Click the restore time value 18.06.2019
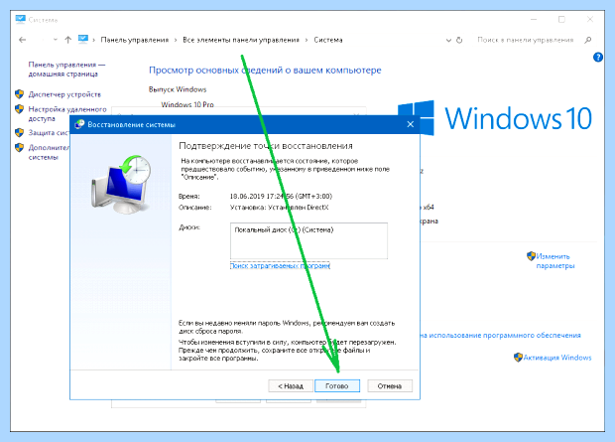This screenshot has height=442, width=615. coord(281,196)
